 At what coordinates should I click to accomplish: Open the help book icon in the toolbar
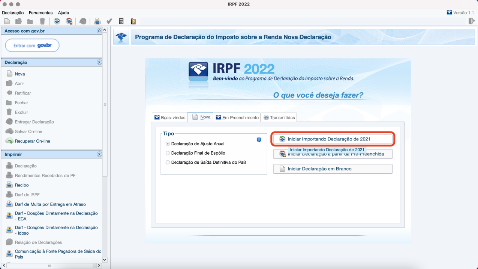click(133, 21)
